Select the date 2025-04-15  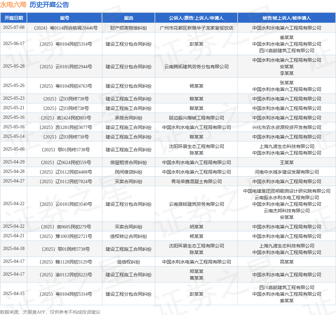click(x=14, y=294)
